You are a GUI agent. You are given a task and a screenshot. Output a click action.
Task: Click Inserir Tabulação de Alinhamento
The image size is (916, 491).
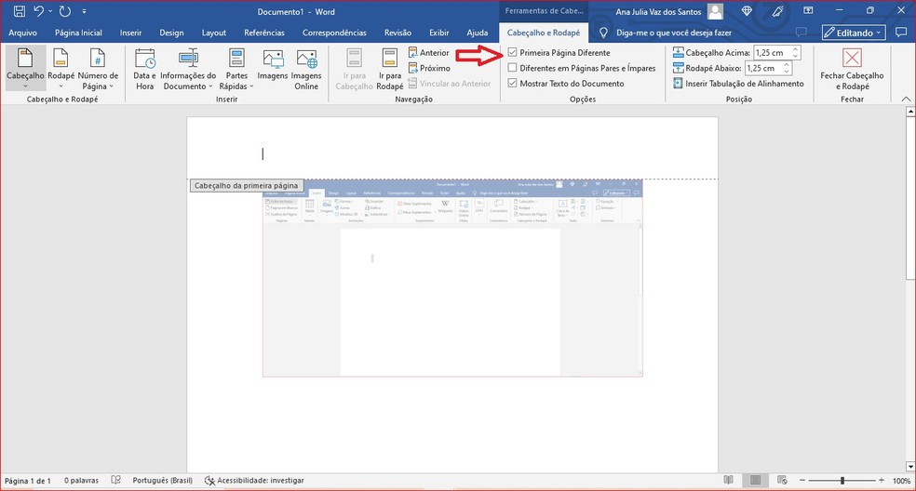(737, 84)
